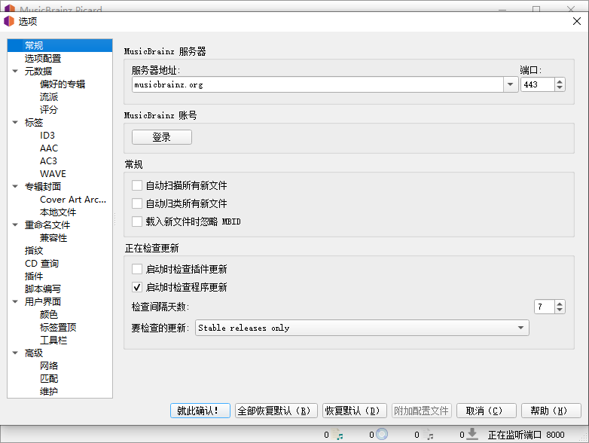Click the interval days field showing 7
Image resolution: width=589 pixels, height=443 pixels.
(x=545, y=307)
